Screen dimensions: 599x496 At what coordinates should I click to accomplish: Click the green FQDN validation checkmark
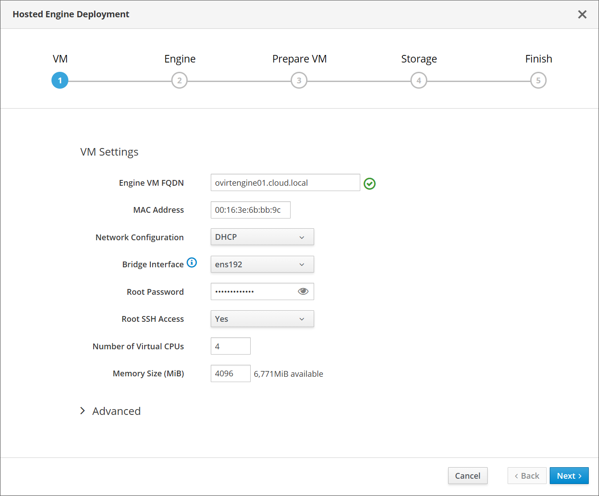coord(370,184)
